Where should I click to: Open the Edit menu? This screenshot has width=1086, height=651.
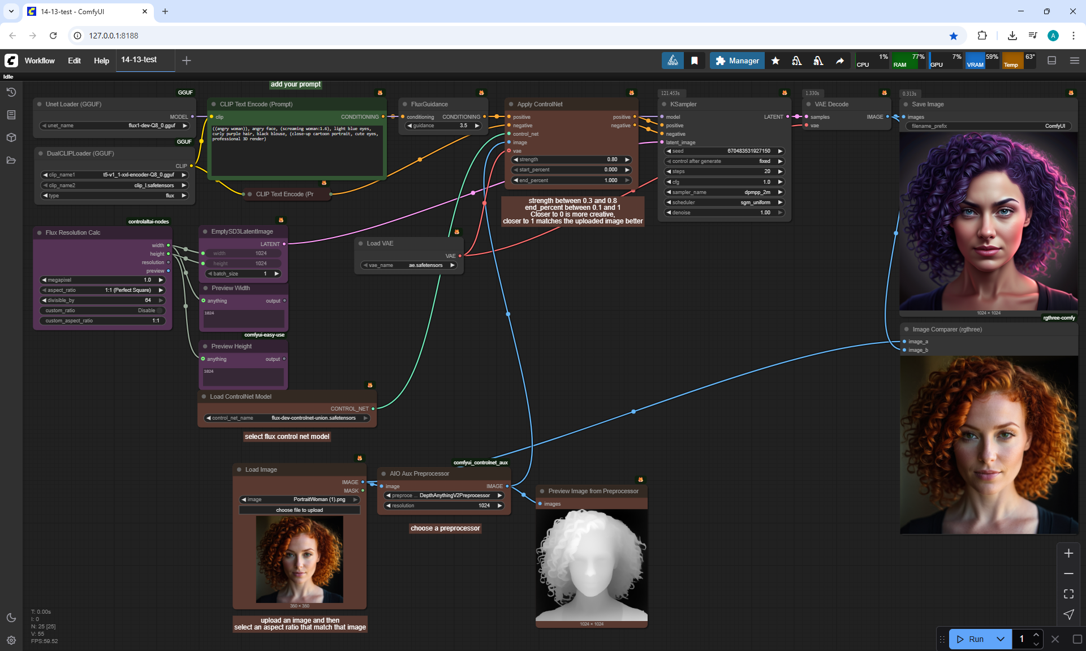pyautogui.click(x=74, y=61)
